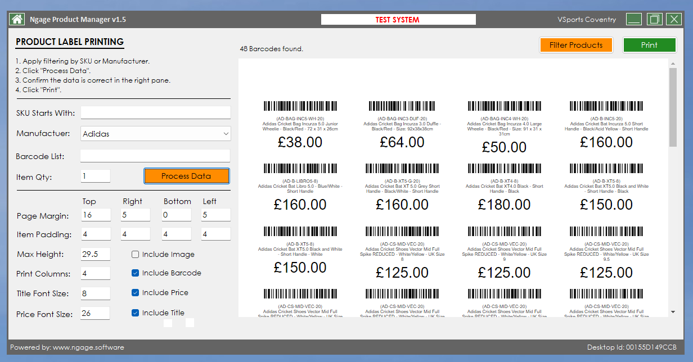693x362 pixels.
Task: Click the Item Padding Bottom field
Action: 176,234
